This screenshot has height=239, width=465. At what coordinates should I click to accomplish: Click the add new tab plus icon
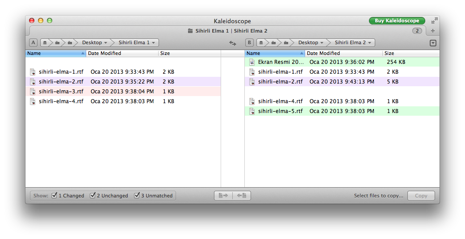click(432, 31)
